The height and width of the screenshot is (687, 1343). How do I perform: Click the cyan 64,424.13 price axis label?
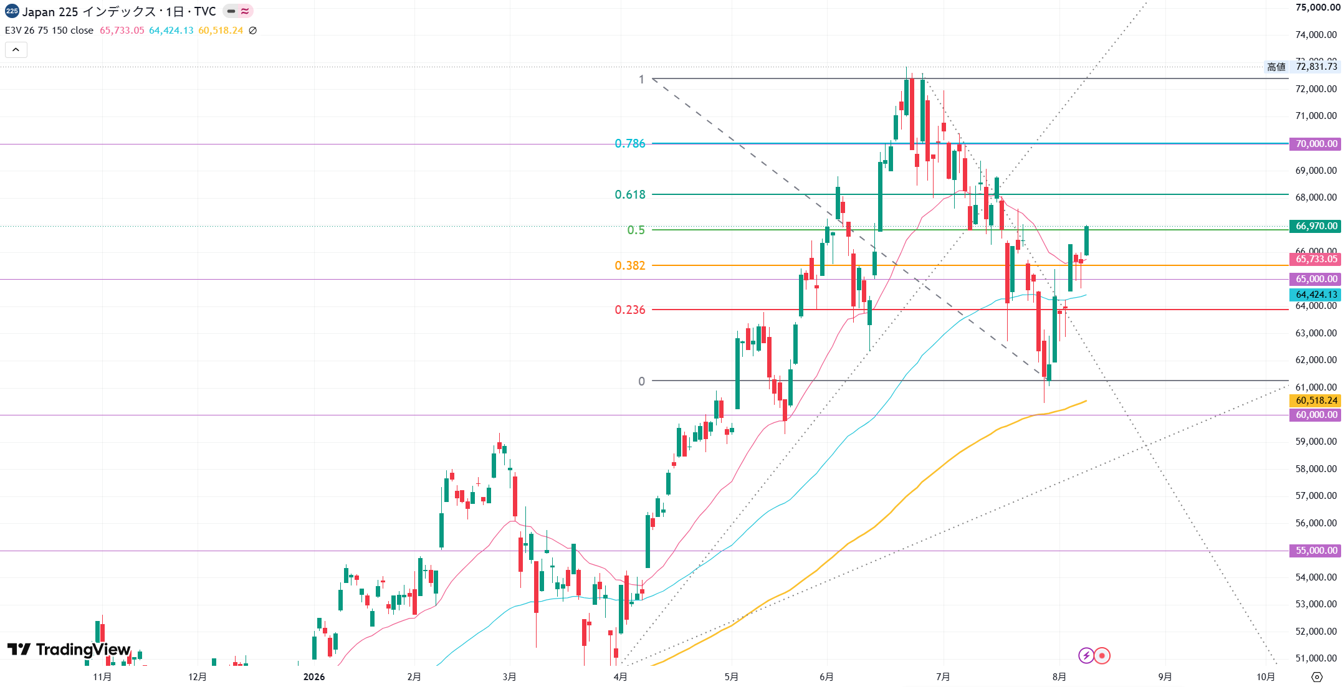(1316, 295)
